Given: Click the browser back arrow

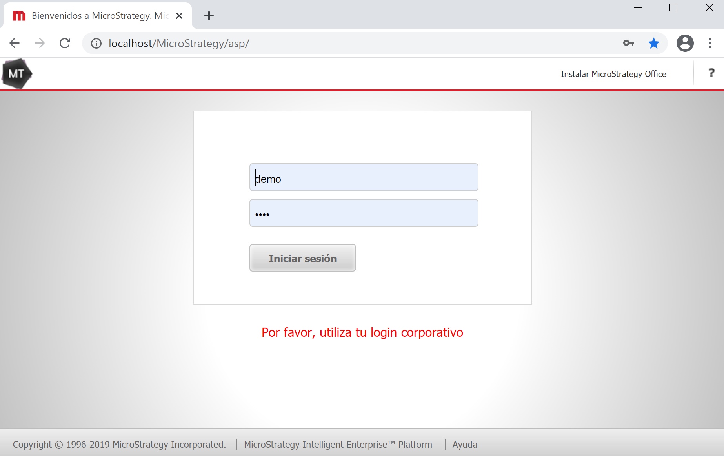Looking at the screenshot, I should (x=15, y=43).
